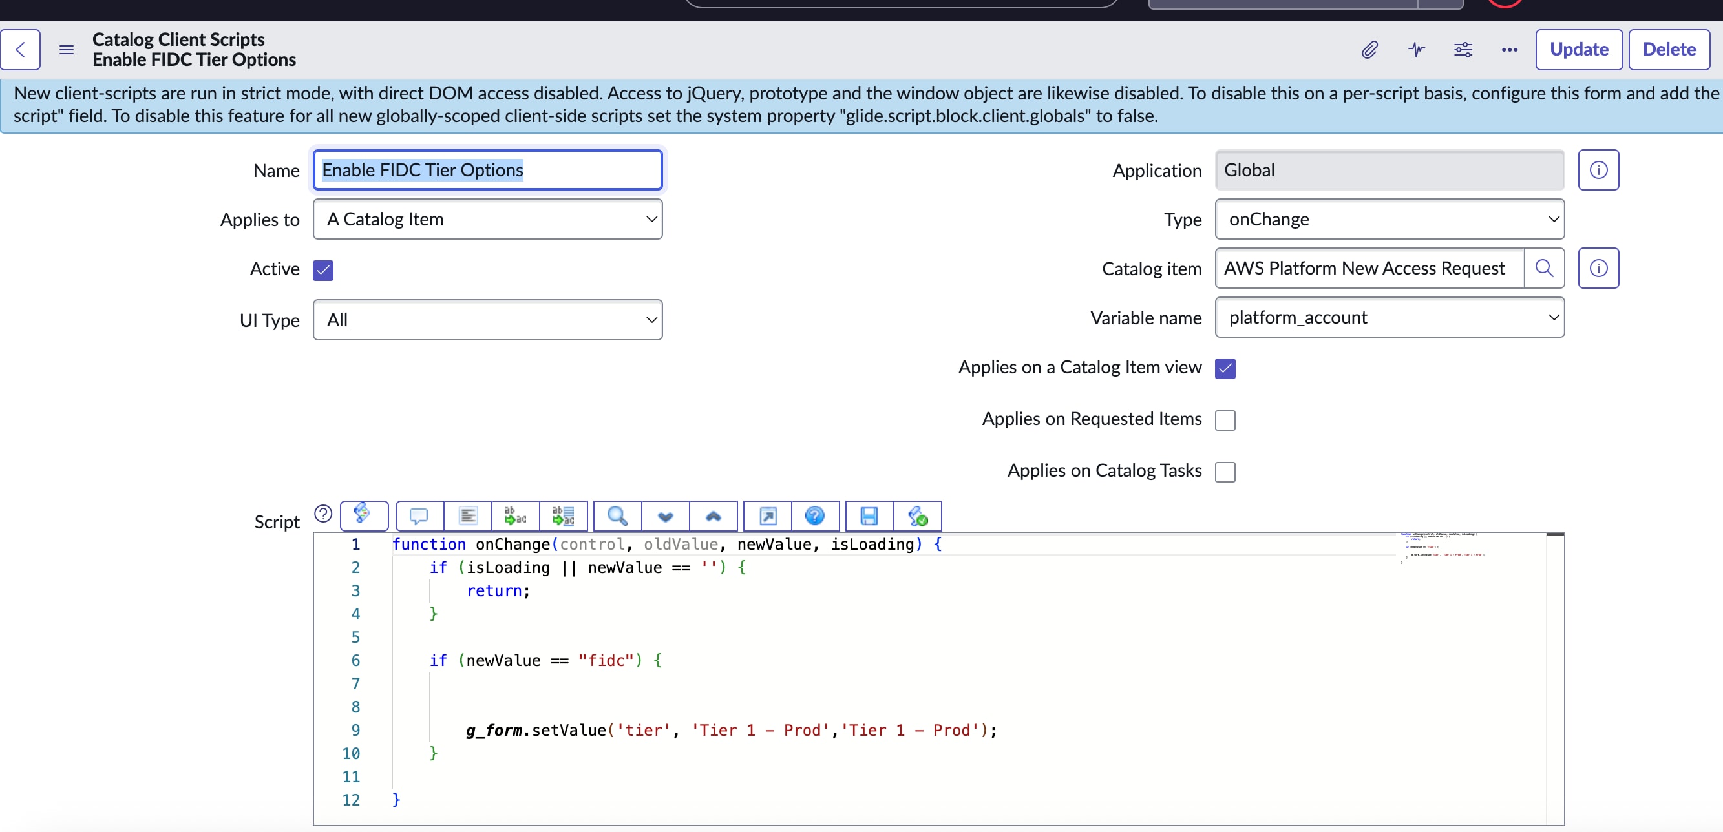
Task: Open the Variable name dropdown
Action: [1390, 317]
